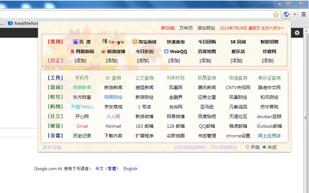Viewport: 309px width, 193px height.
Task: Open 爱乐活 link
Action: (x=238, y=52)
